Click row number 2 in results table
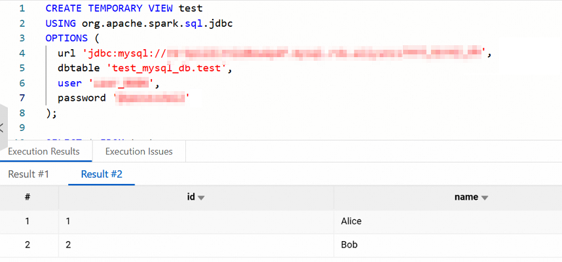 [x=28, y=244]
